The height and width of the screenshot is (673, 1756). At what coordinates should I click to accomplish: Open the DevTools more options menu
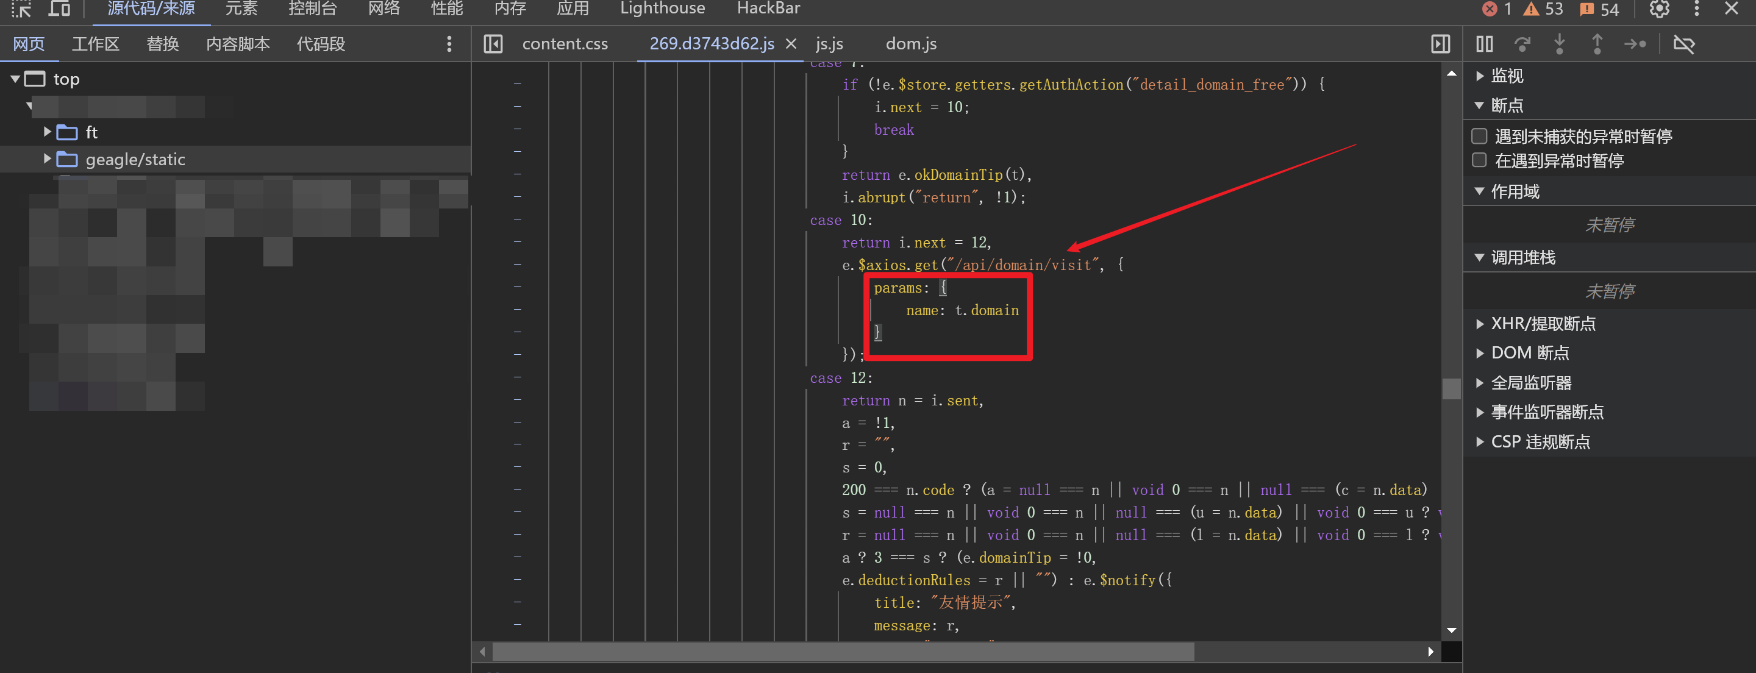click(1697, 9)
